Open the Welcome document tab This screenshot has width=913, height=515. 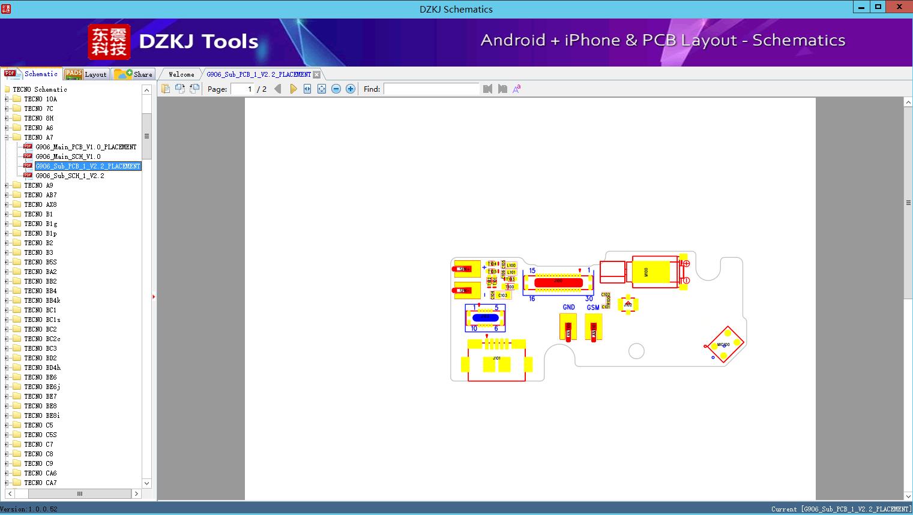181,74
